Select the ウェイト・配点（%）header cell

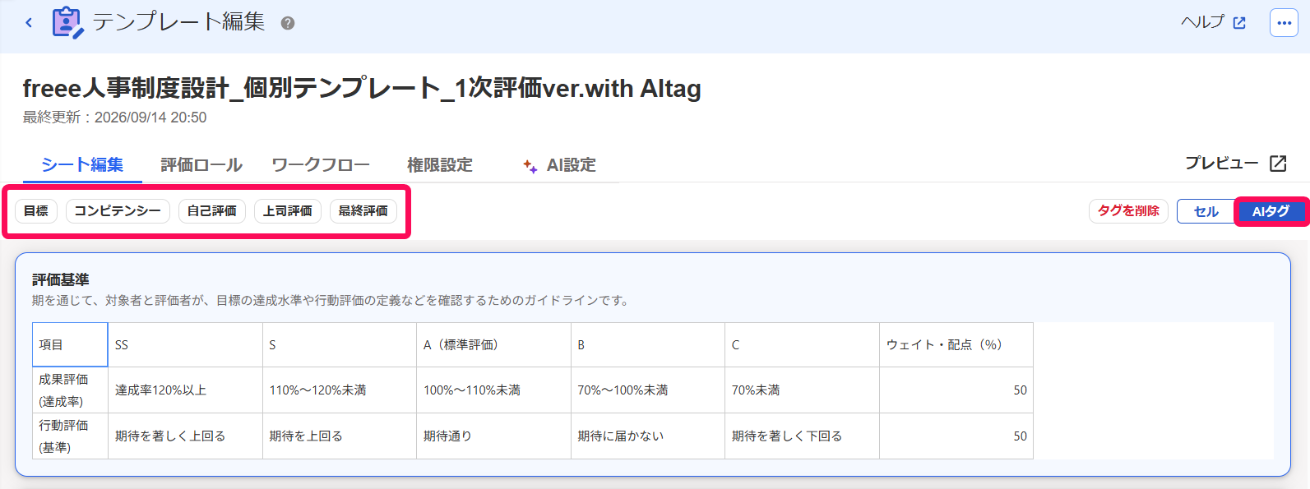(x=956, y=344)
